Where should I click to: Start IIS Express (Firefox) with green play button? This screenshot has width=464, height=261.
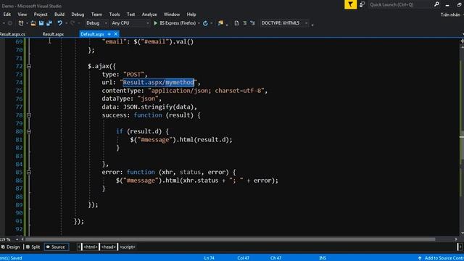pos(175,23)
